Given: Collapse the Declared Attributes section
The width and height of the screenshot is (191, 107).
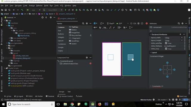Looking at the screenshot, I should [150, 34].
